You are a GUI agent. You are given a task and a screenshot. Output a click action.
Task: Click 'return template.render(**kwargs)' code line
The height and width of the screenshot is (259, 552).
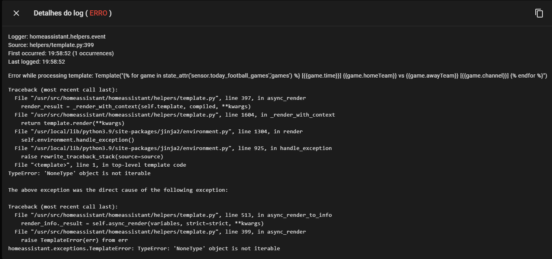click(x=73, y=123)
